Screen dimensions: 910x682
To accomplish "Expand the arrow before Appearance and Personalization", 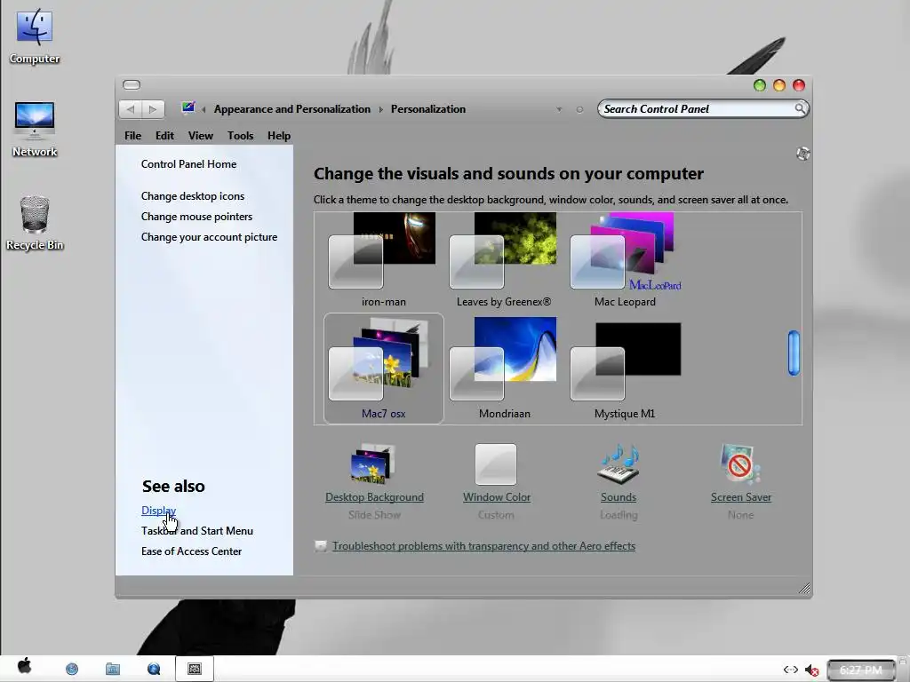I will pyautogui.click(x=204, y=109).
